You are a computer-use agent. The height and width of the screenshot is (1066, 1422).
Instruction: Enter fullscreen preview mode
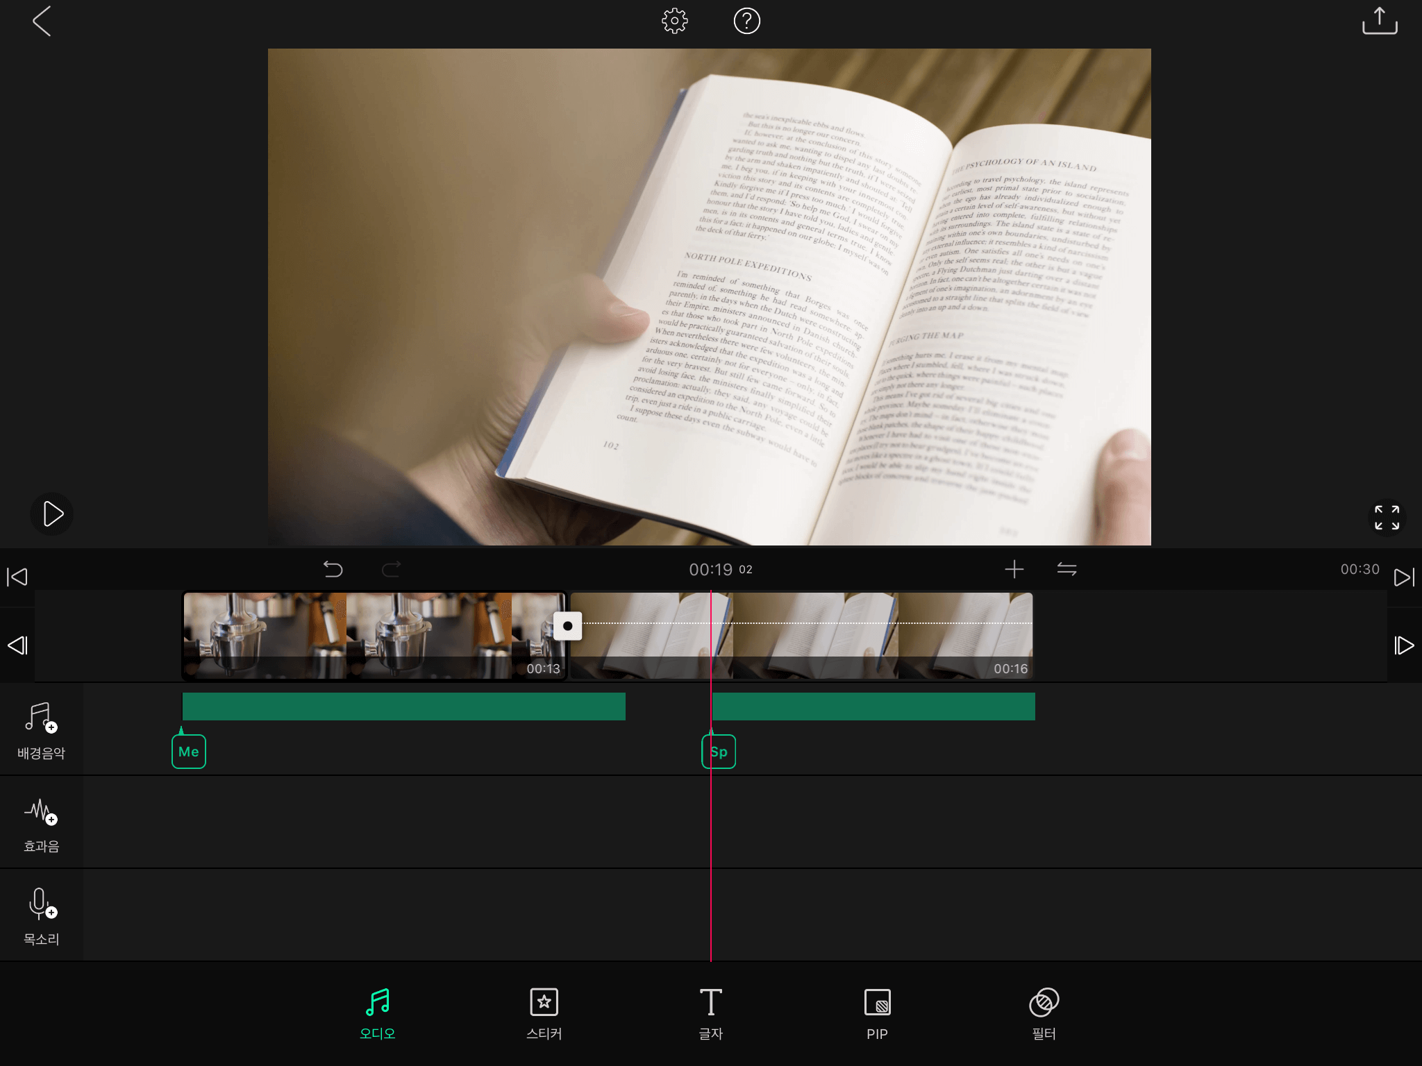[x=1387, y=517]
